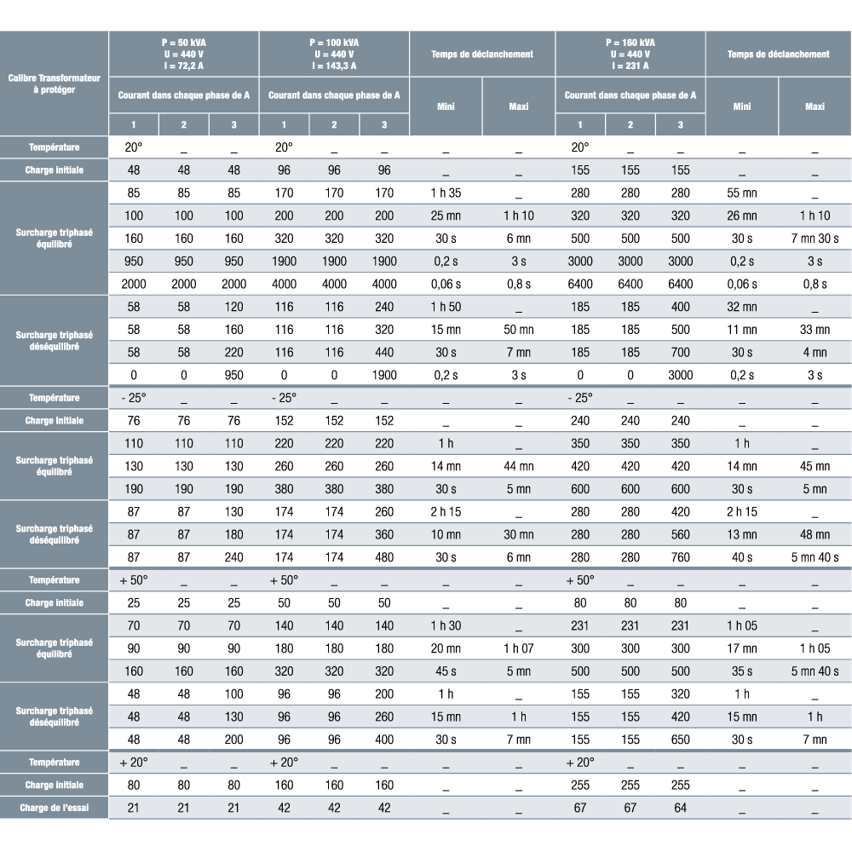Select the P = 160 kVA column header
Viewport: 852px width, 852px height.
[630, 53]
